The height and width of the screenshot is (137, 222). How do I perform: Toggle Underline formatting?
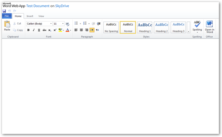point(39,30)
